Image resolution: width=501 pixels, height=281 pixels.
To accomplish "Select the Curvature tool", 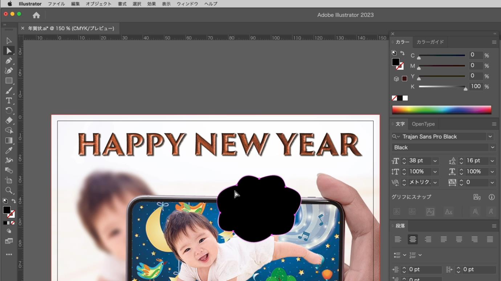I will click(9, 71).
